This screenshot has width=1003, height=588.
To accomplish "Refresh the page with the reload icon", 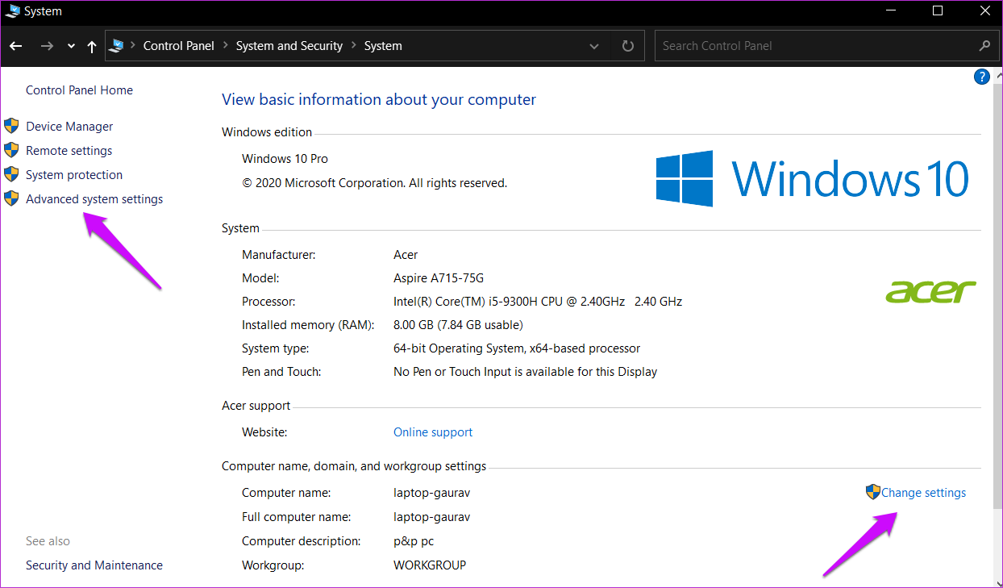I will (x=627, y=46).
